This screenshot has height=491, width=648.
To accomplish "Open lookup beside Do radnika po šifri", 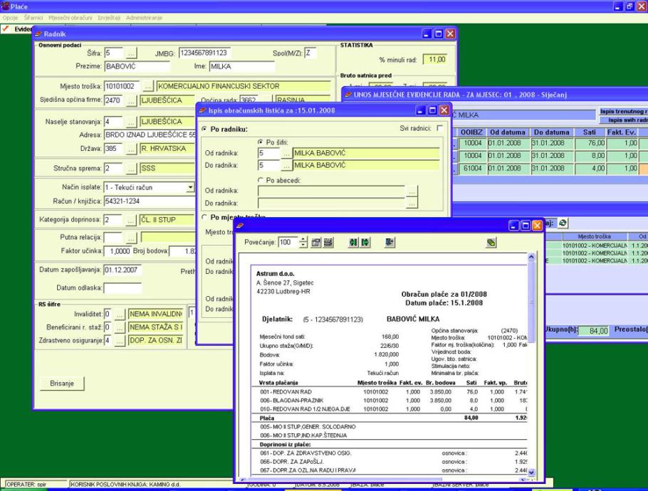I will (286, 166).
